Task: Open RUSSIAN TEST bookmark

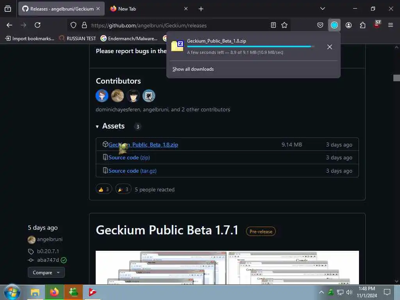Action: pos(78,39)
